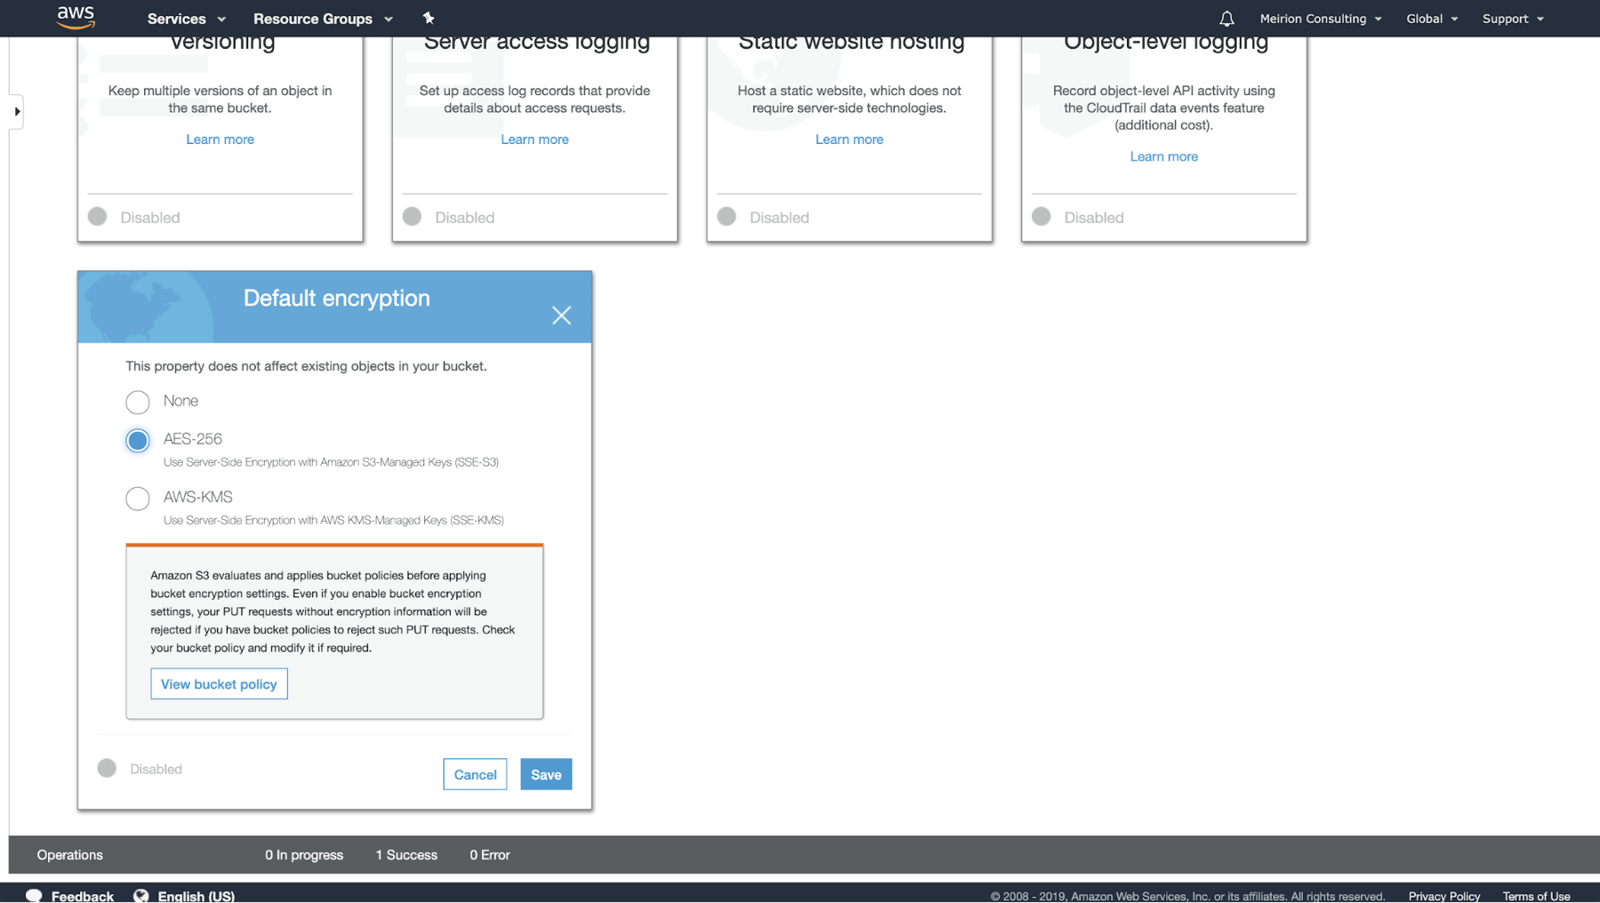Open the Terms of Use link

pyautogui.click(x=1536, y=896)
